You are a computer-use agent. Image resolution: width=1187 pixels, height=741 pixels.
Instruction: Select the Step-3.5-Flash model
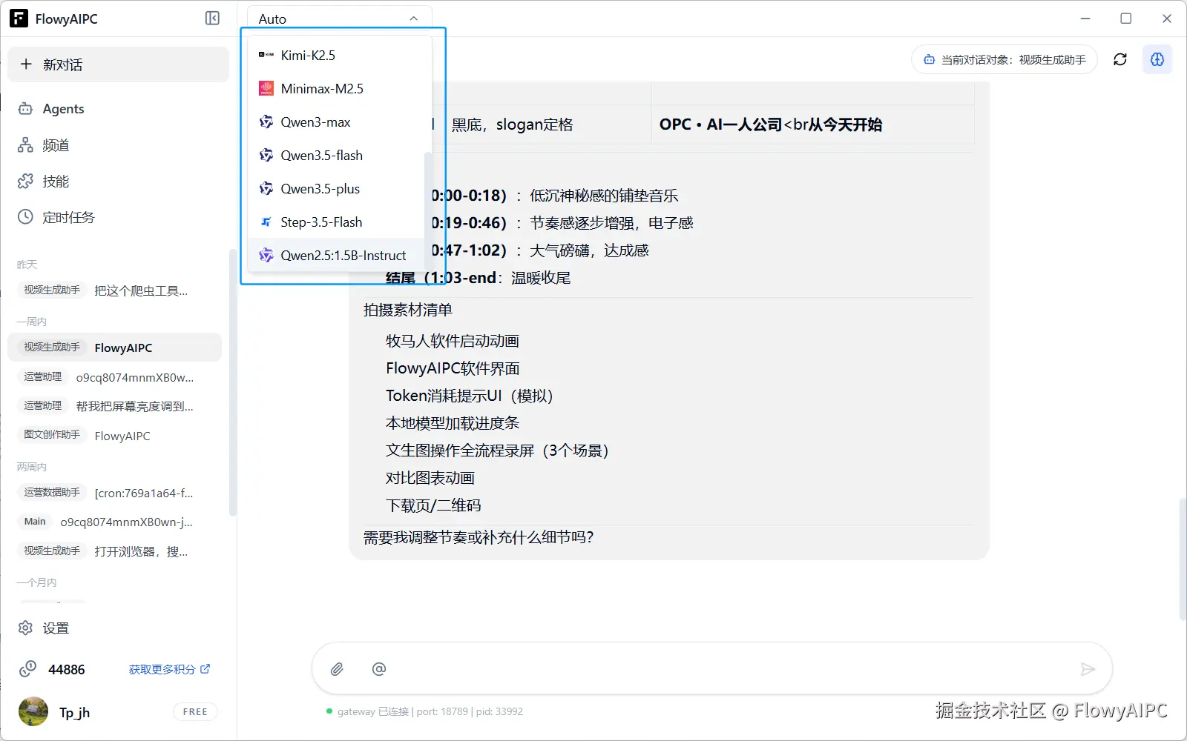point(336,222)
